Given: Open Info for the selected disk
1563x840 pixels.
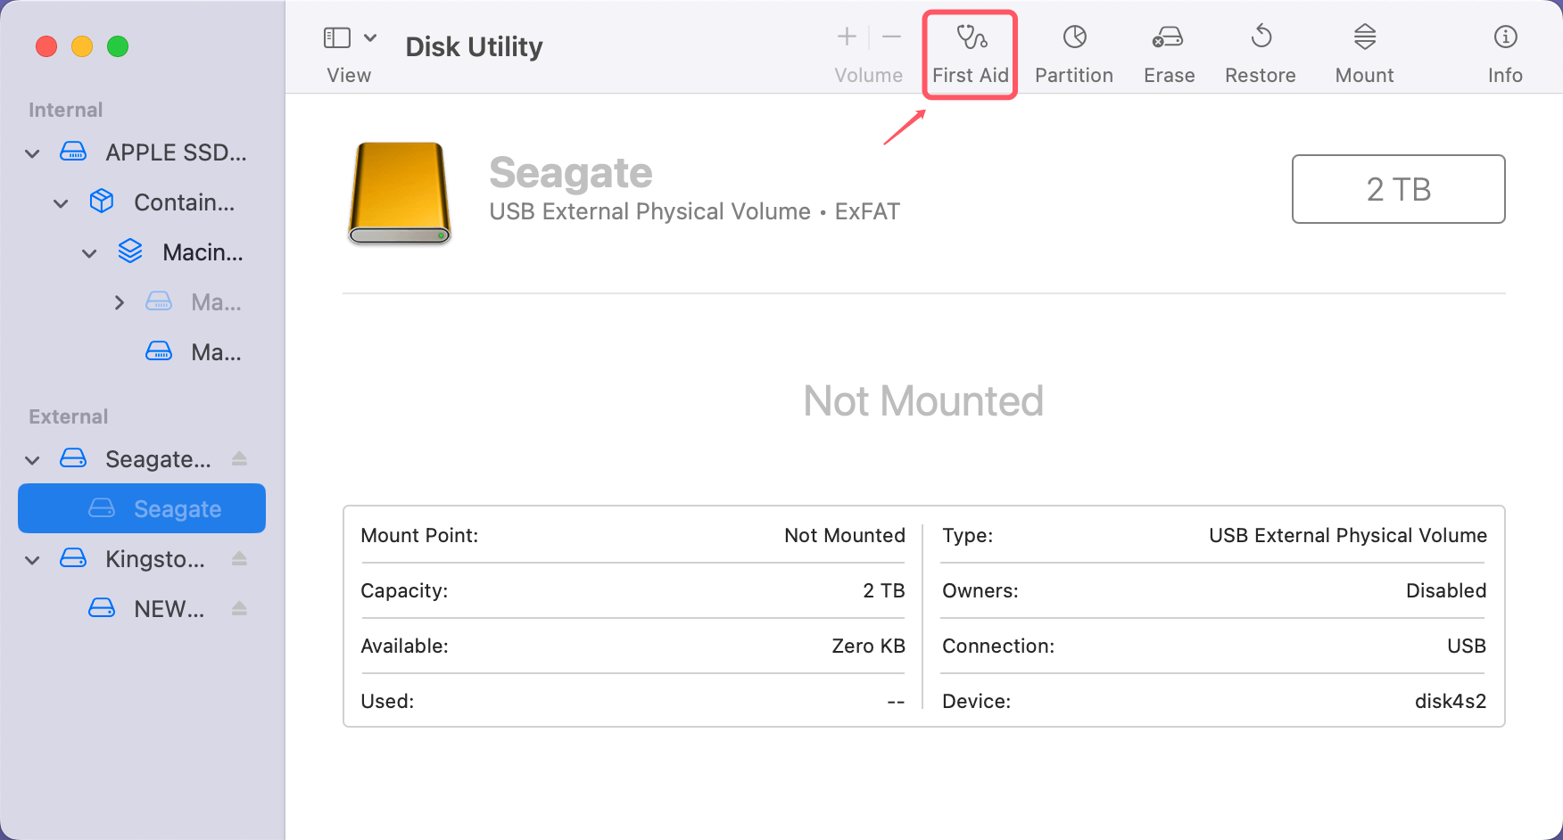Looking at the screenshot, I should [1505, 49].
